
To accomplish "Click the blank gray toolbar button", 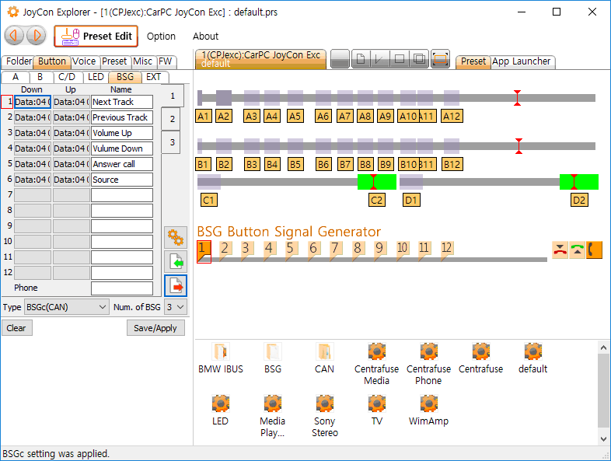I will (x=340, y=59).
